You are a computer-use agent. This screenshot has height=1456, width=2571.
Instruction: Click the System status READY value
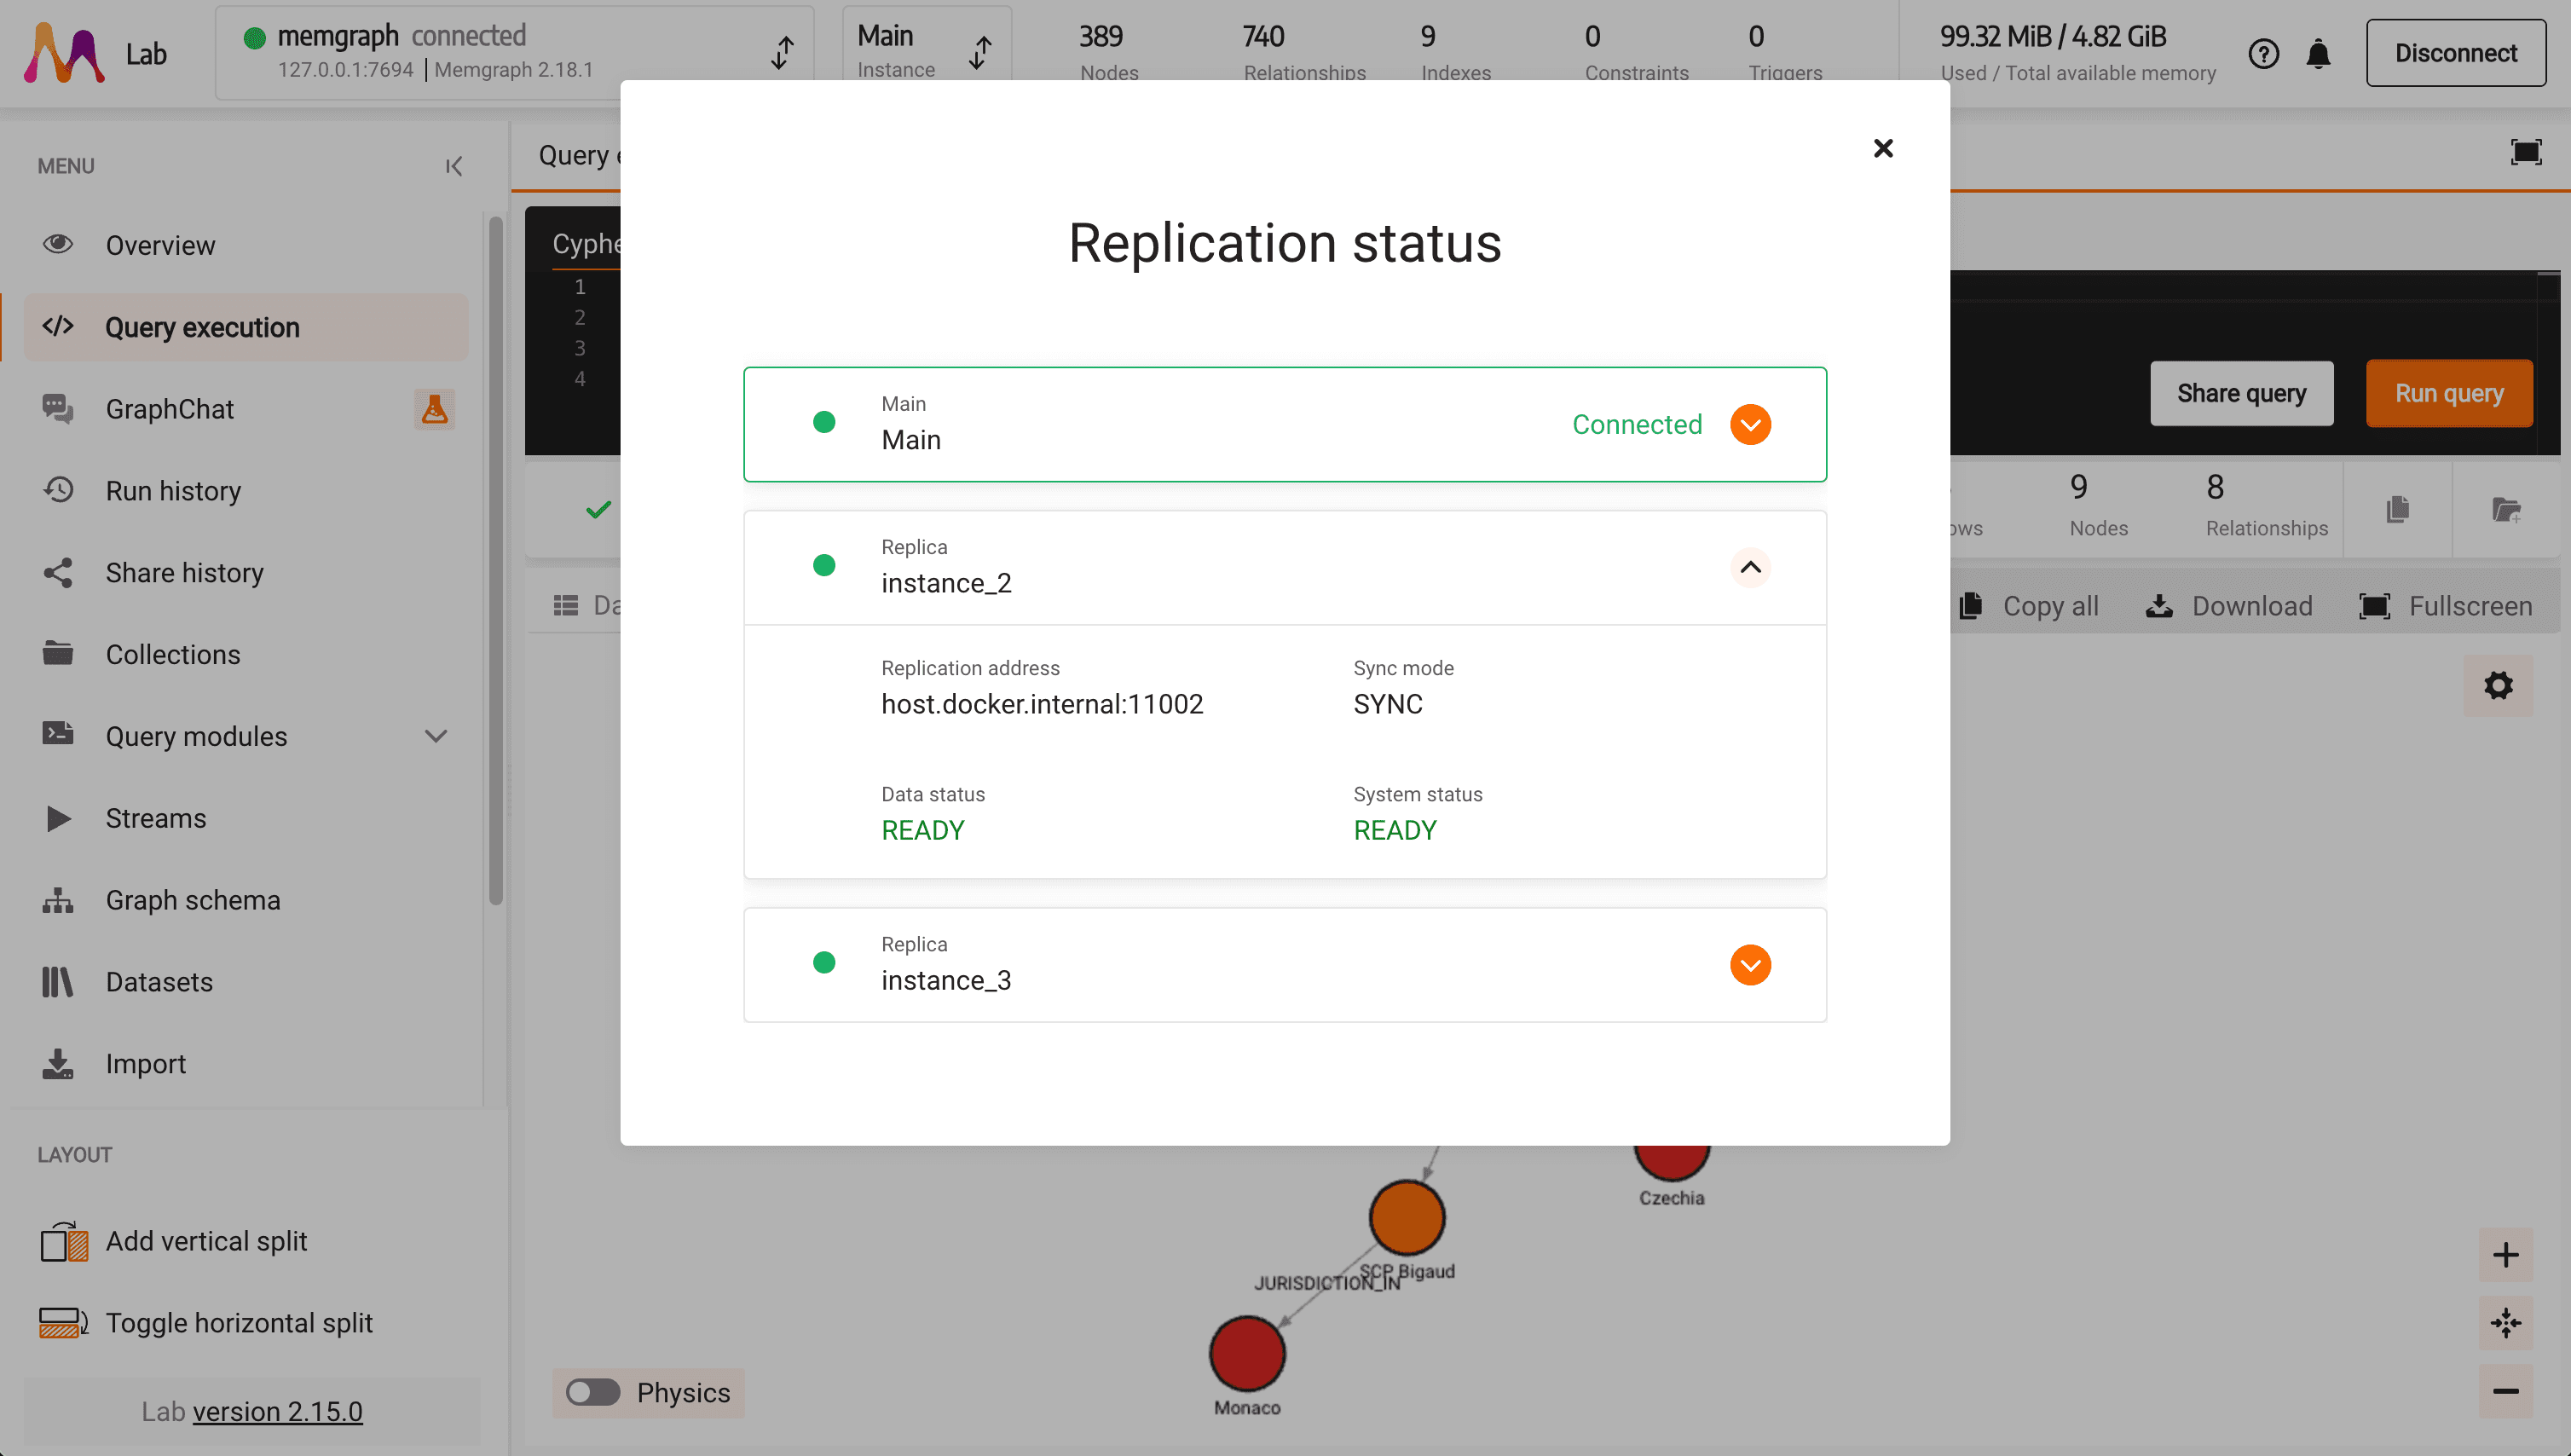click(1394, 830)
